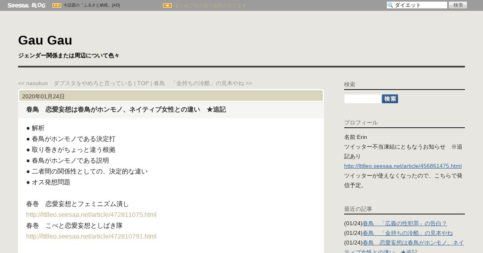Click the text ● 解析
This screenshot has width=483, height=253.
(x=35, y=128)
